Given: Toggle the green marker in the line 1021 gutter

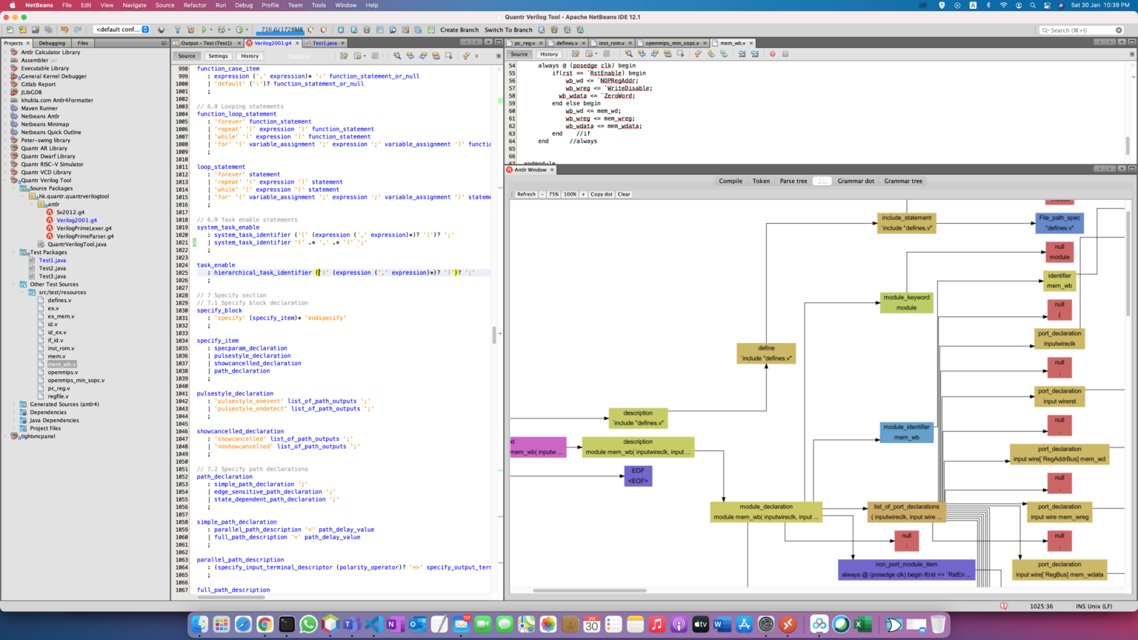Looking at the screenshot, I should pos(194,241).
